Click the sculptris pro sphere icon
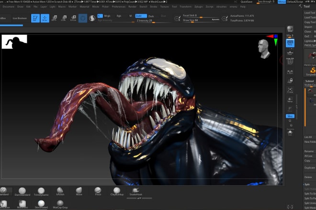Screen dimensions: 316x210 pyautogui.click(x=92, y=18)
